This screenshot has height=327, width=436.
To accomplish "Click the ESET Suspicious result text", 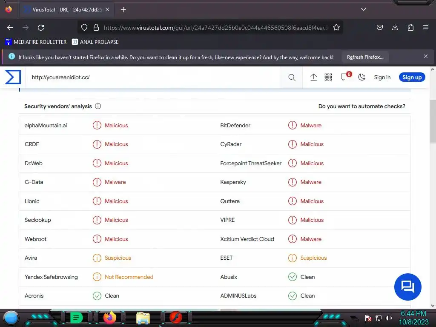I will coord(313,258).
